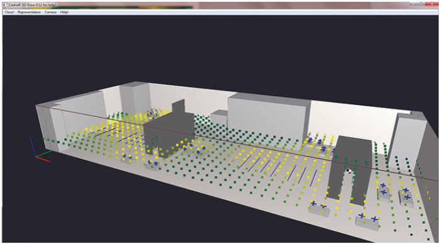
Task: Close the window with the red X button
Action: [432, 4]
